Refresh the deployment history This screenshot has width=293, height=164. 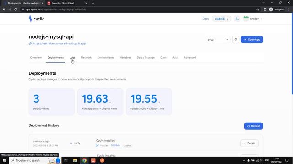coord(254,126)
